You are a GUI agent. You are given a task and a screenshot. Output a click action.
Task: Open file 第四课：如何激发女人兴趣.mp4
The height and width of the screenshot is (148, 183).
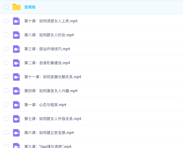click(x=51, y=91)
